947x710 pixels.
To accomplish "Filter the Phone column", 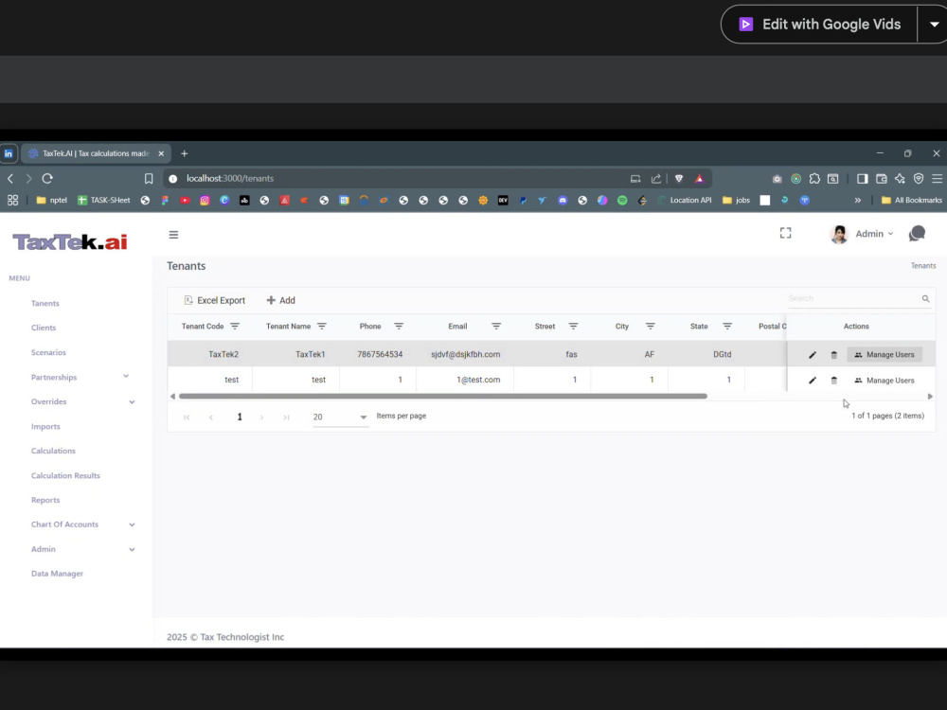I will pyautogui.click(x=399, y=326).
